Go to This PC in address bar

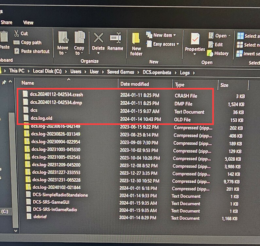point(17,71)
